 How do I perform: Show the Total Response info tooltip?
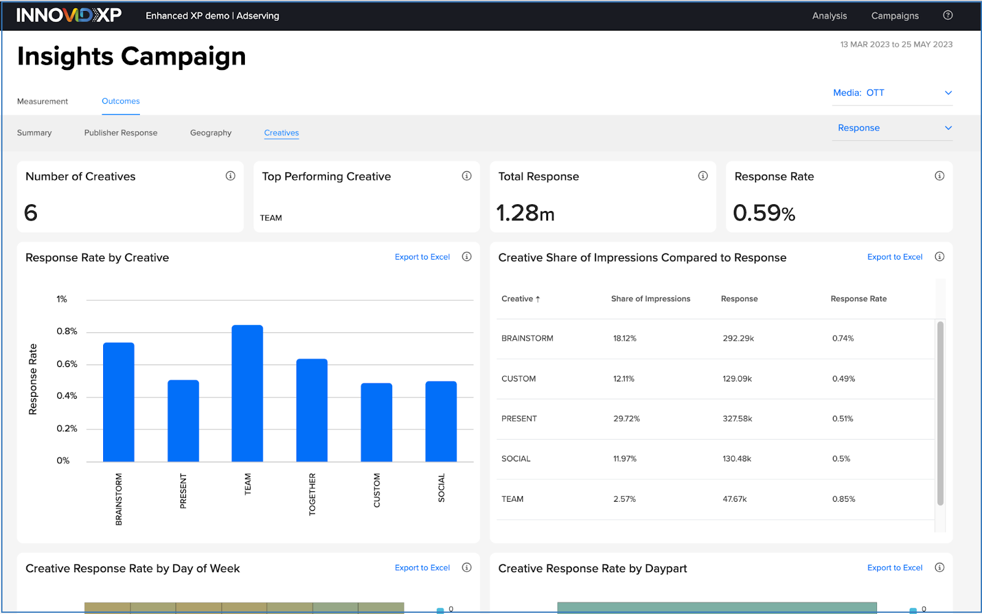point(703,175)
